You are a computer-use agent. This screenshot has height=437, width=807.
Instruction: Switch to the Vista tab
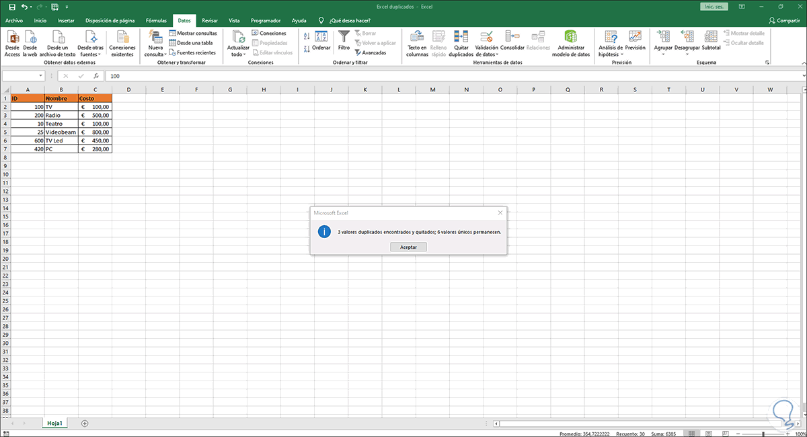pyautogui.click(x=234, y=21)
